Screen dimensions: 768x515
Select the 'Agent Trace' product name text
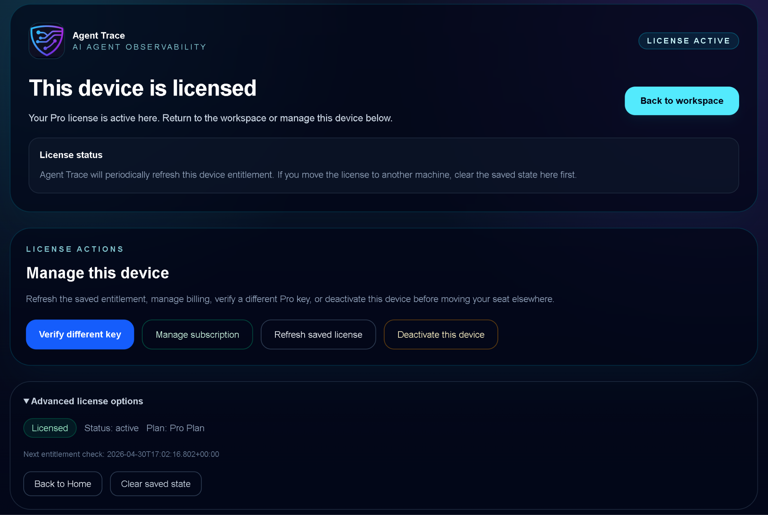99,36
